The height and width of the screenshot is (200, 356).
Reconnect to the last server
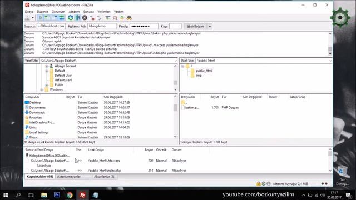coord(99,18)
